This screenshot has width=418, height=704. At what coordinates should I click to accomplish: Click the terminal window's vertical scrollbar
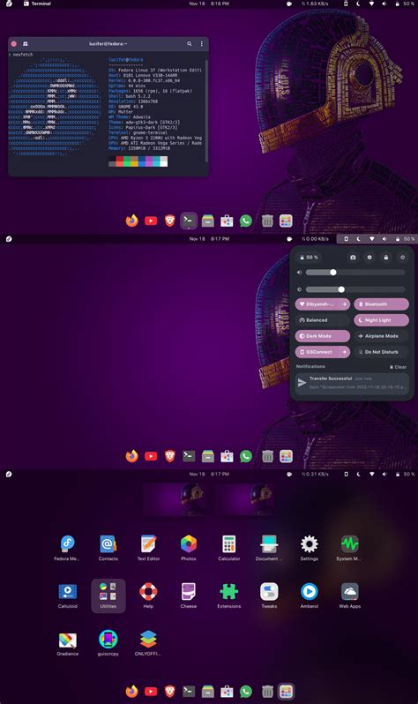pyautogui.click(x=206, y=110)
